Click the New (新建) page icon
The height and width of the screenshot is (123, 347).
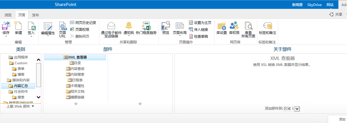point(18,26)
